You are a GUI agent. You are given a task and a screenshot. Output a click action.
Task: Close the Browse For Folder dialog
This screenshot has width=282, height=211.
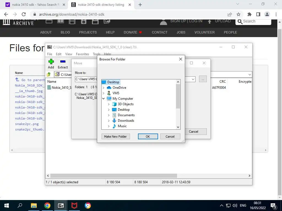click(x=181, y=59)
